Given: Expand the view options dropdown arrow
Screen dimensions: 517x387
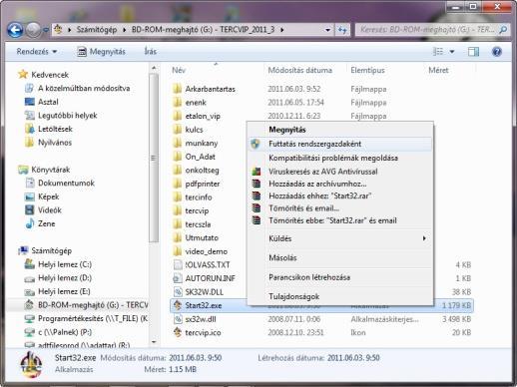Looking at the screenshot, I should point(452,52).
